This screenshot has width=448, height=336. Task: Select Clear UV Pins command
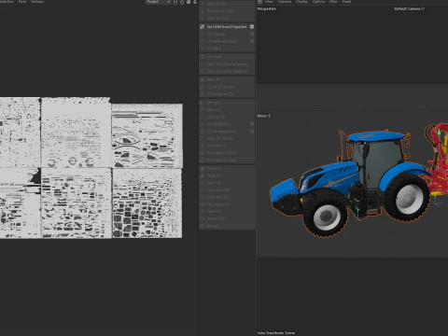pyautogui.click(x=227, y=18)
